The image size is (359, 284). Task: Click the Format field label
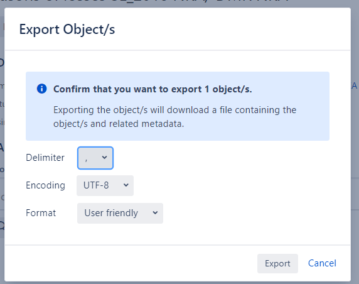pyautogui.click(x=41, y=213)
